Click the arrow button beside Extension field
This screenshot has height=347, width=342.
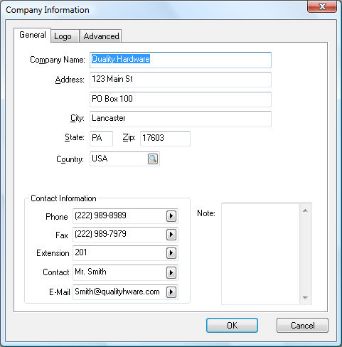tap(171, 253)
